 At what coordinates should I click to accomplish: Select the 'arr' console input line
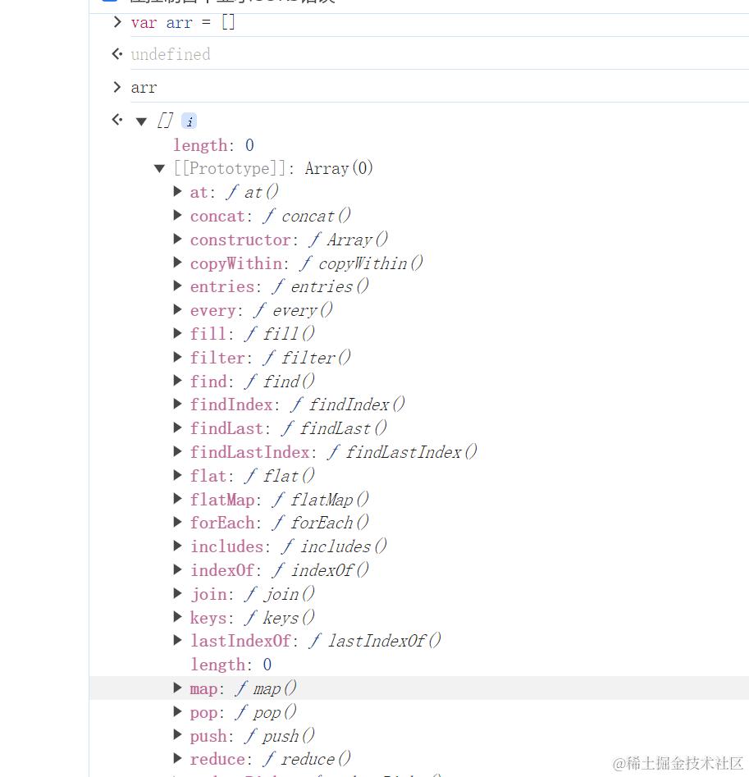(144, 89)
